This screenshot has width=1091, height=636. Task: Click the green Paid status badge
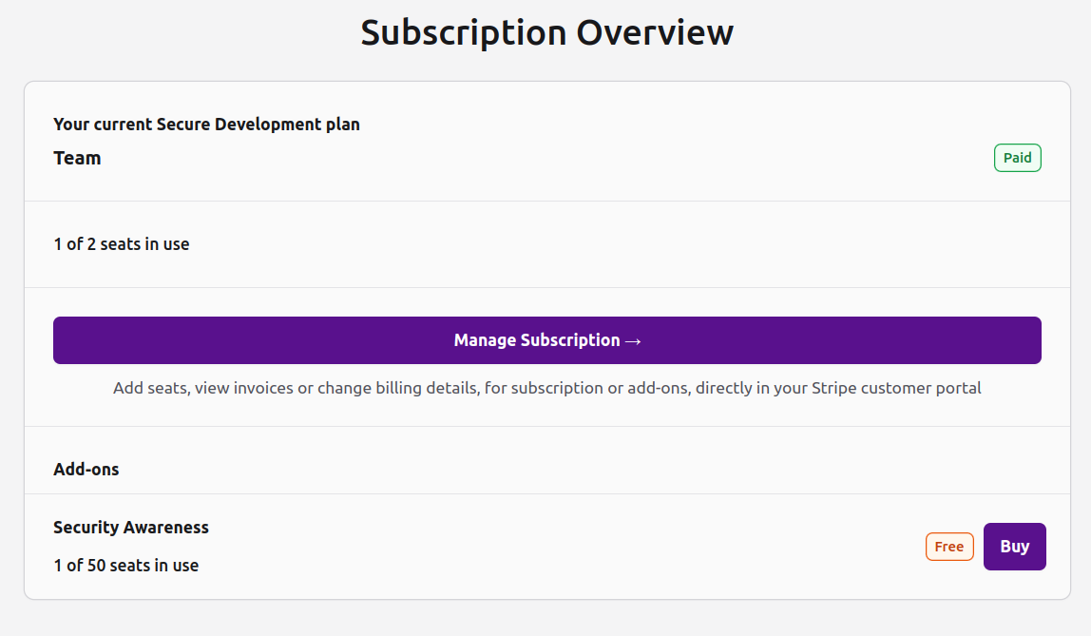click(x=1017, y=158)
